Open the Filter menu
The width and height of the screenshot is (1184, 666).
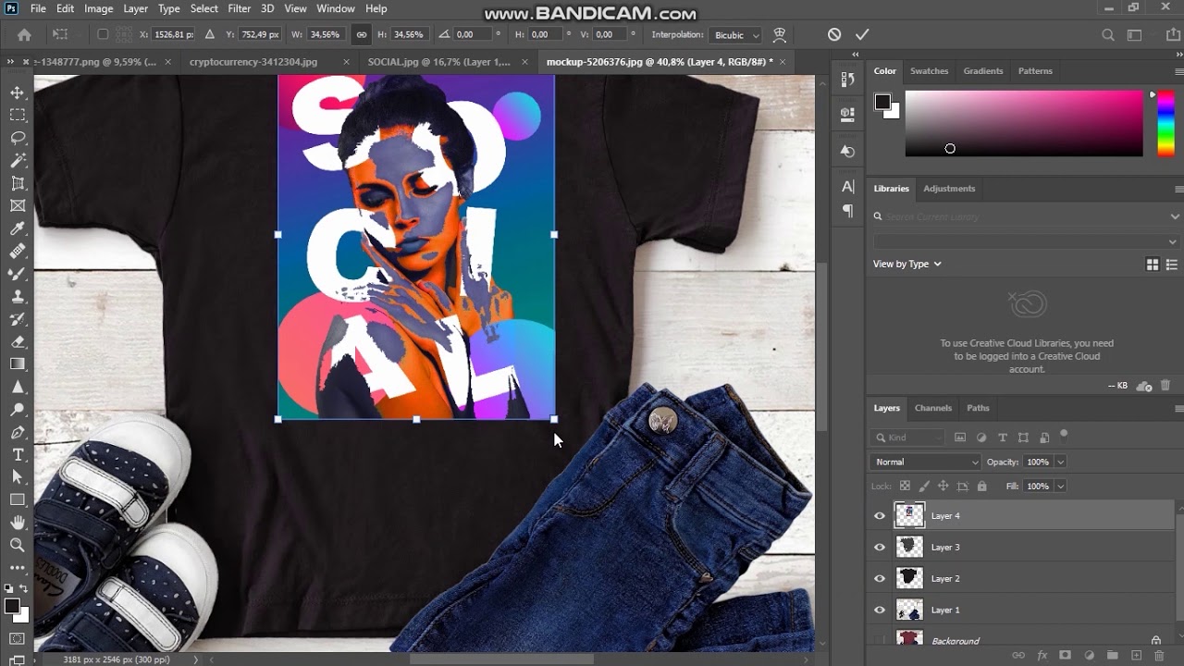[240, 8]
